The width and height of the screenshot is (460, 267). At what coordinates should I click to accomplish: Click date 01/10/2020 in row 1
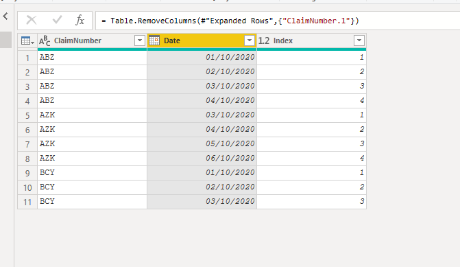(x=202, y=58)
